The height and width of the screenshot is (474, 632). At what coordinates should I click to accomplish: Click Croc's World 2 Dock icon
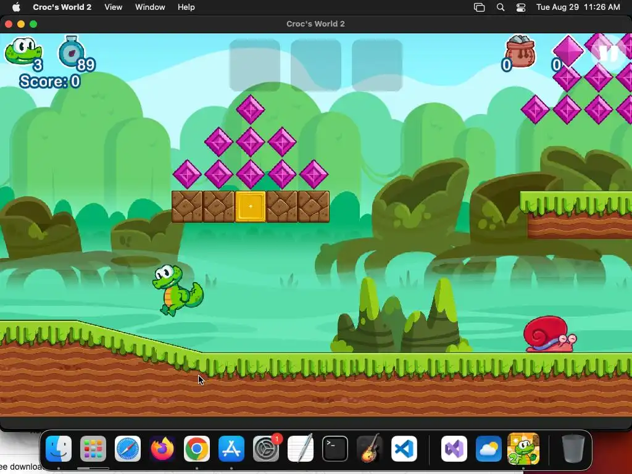pyautogui.click(x=523, y=449)
